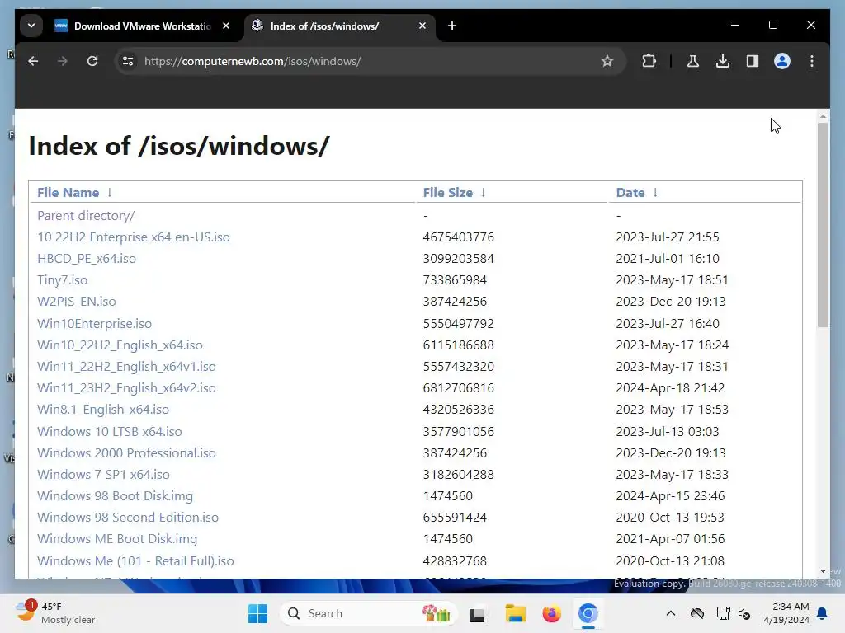This screenshot has width=845, height=633.
Task: Close the Download VMware Workstation tab
Action: coord(226,26)
